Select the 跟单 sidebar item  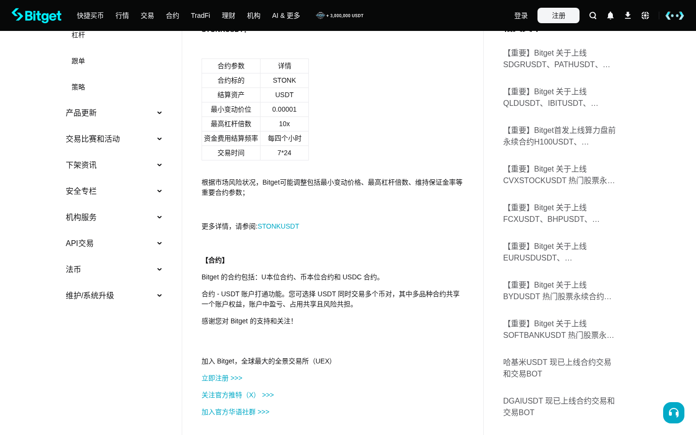point(78,61)
